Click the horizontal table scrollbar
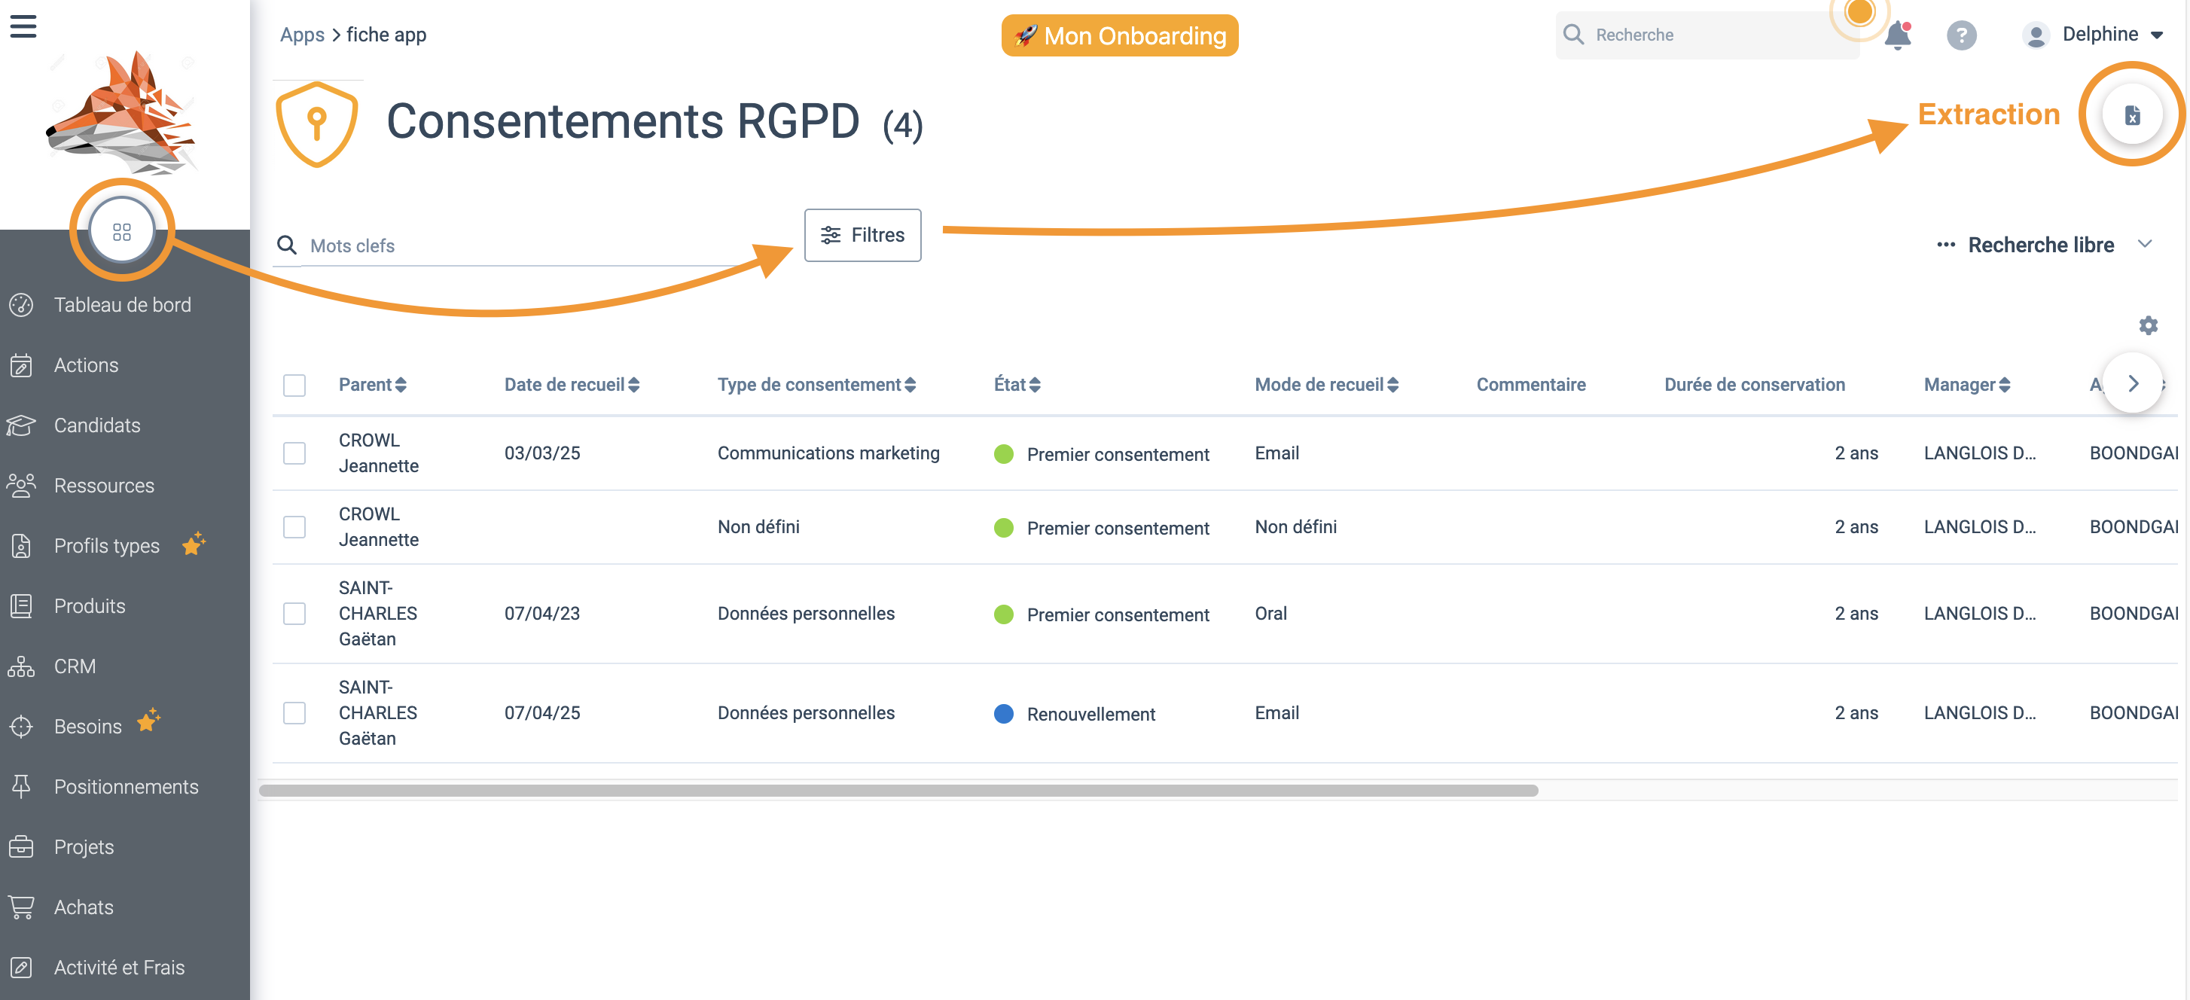Viewport: 2190px width, 1000px height. [898, 791]
